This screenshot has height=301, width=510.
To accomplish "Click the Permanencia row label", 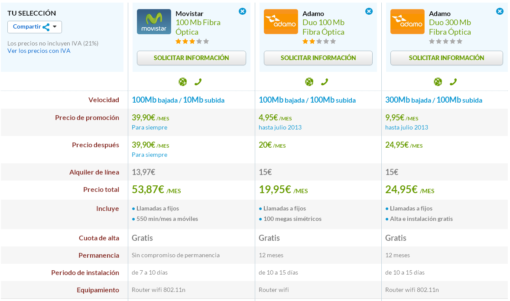I will pos(98,255).
